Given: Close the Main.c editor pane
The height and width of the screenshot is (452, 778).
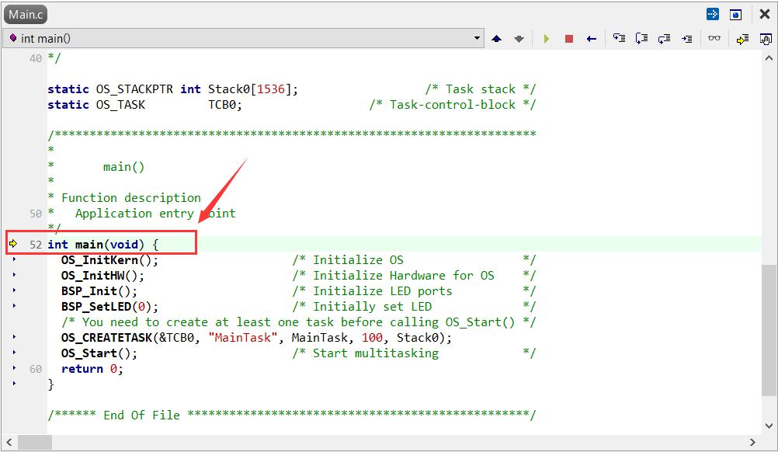Looking at the screenshot, I should tap(765, 14).
